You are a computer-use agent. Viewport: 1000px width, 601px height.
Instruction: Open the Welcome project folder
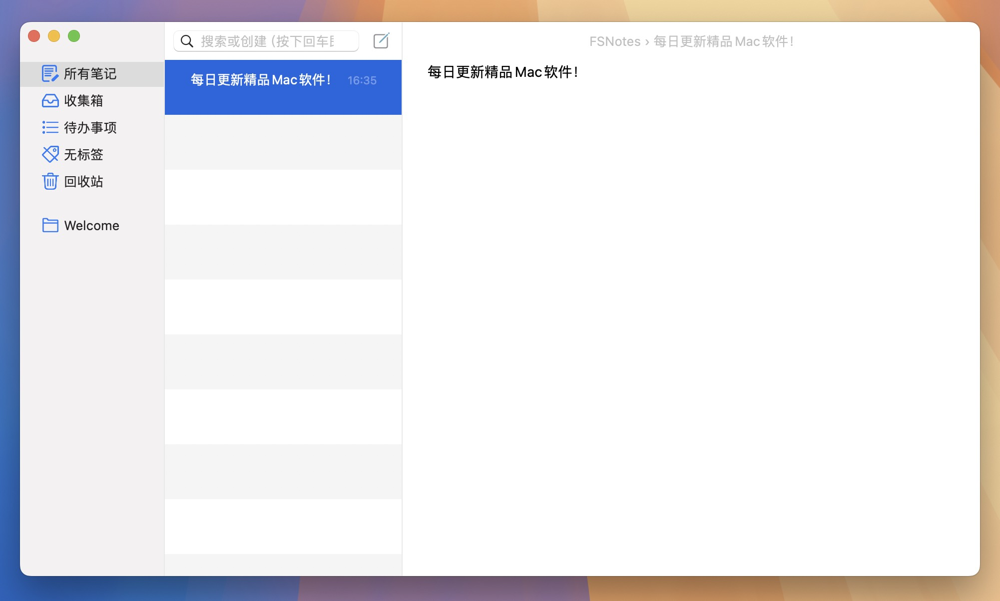coord(92,226)
